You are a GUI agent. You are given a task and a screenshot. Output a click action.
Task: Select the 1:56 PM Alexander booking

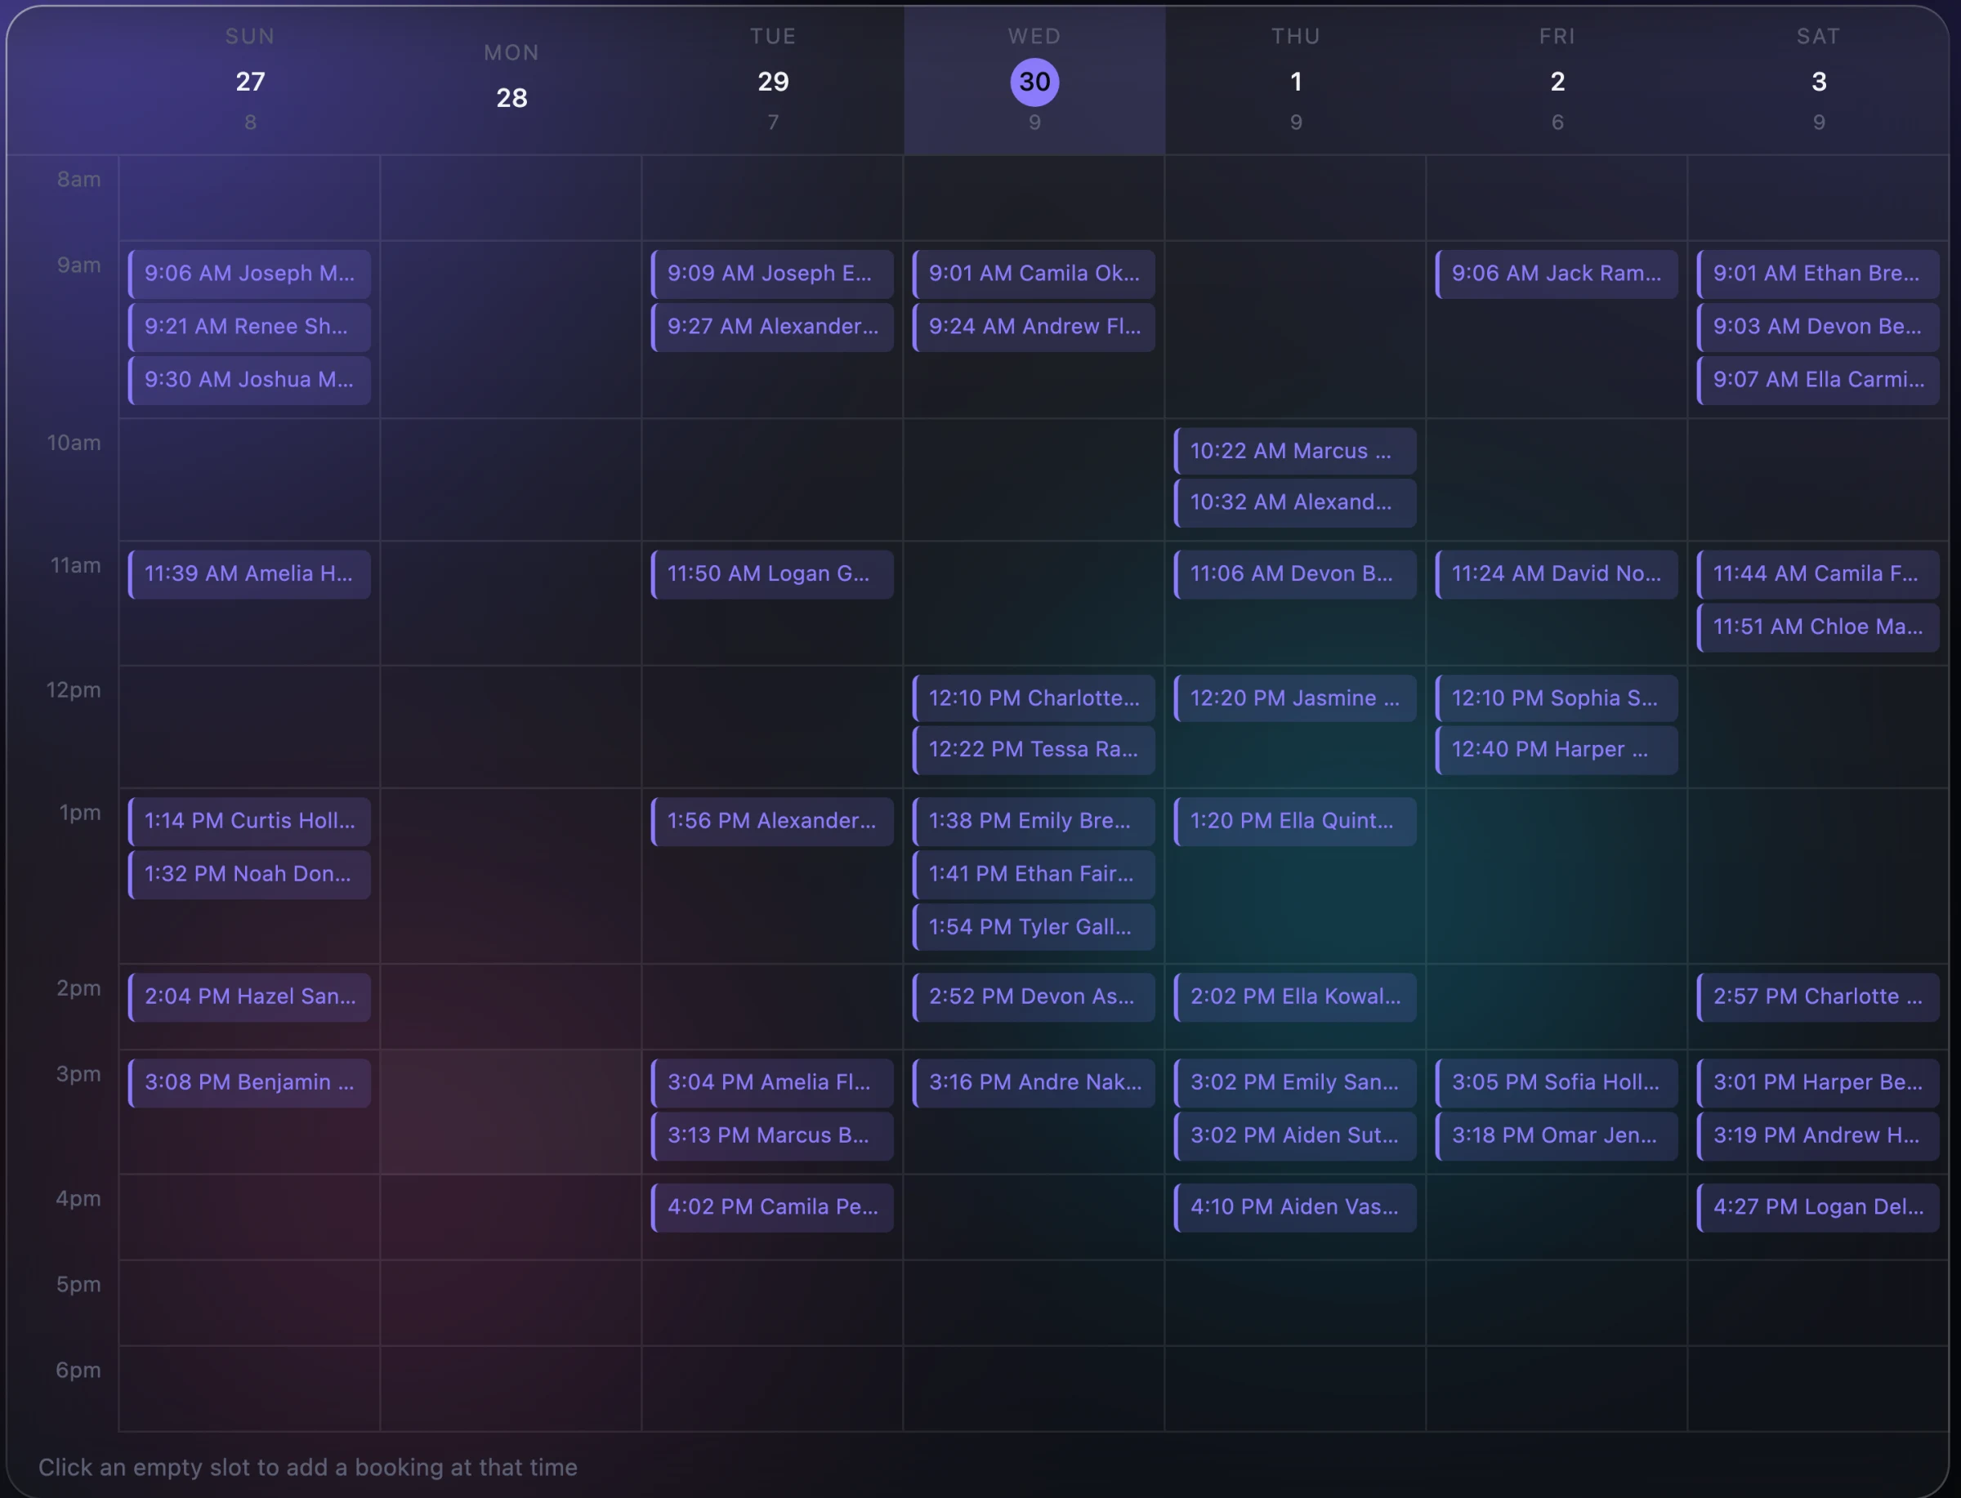[772, 821]
